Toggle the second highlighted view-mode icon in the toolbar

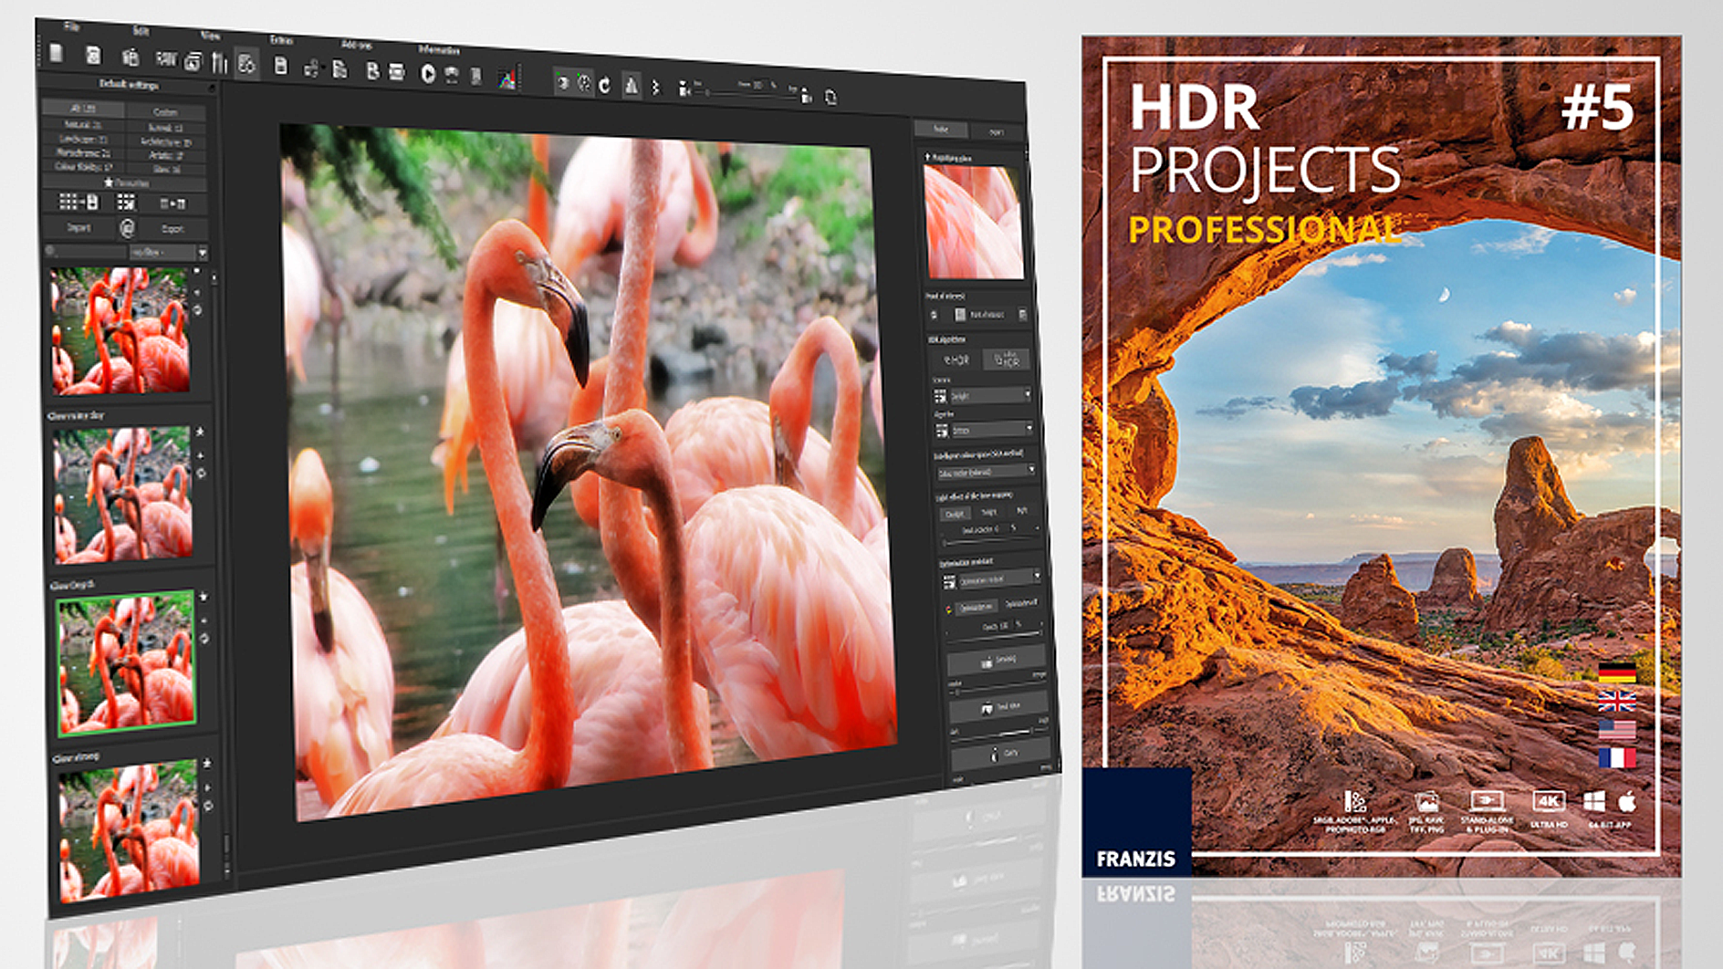(x=584, y=83)
